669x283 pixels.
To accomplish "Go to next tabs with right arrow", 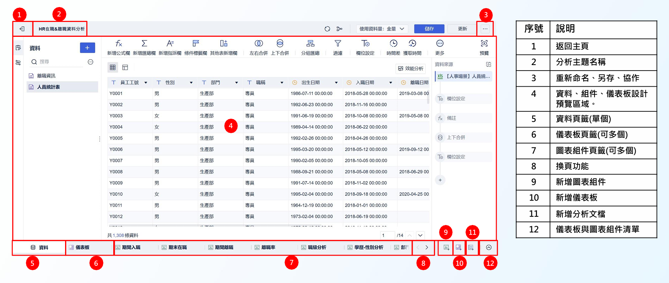I will point(427,248).
